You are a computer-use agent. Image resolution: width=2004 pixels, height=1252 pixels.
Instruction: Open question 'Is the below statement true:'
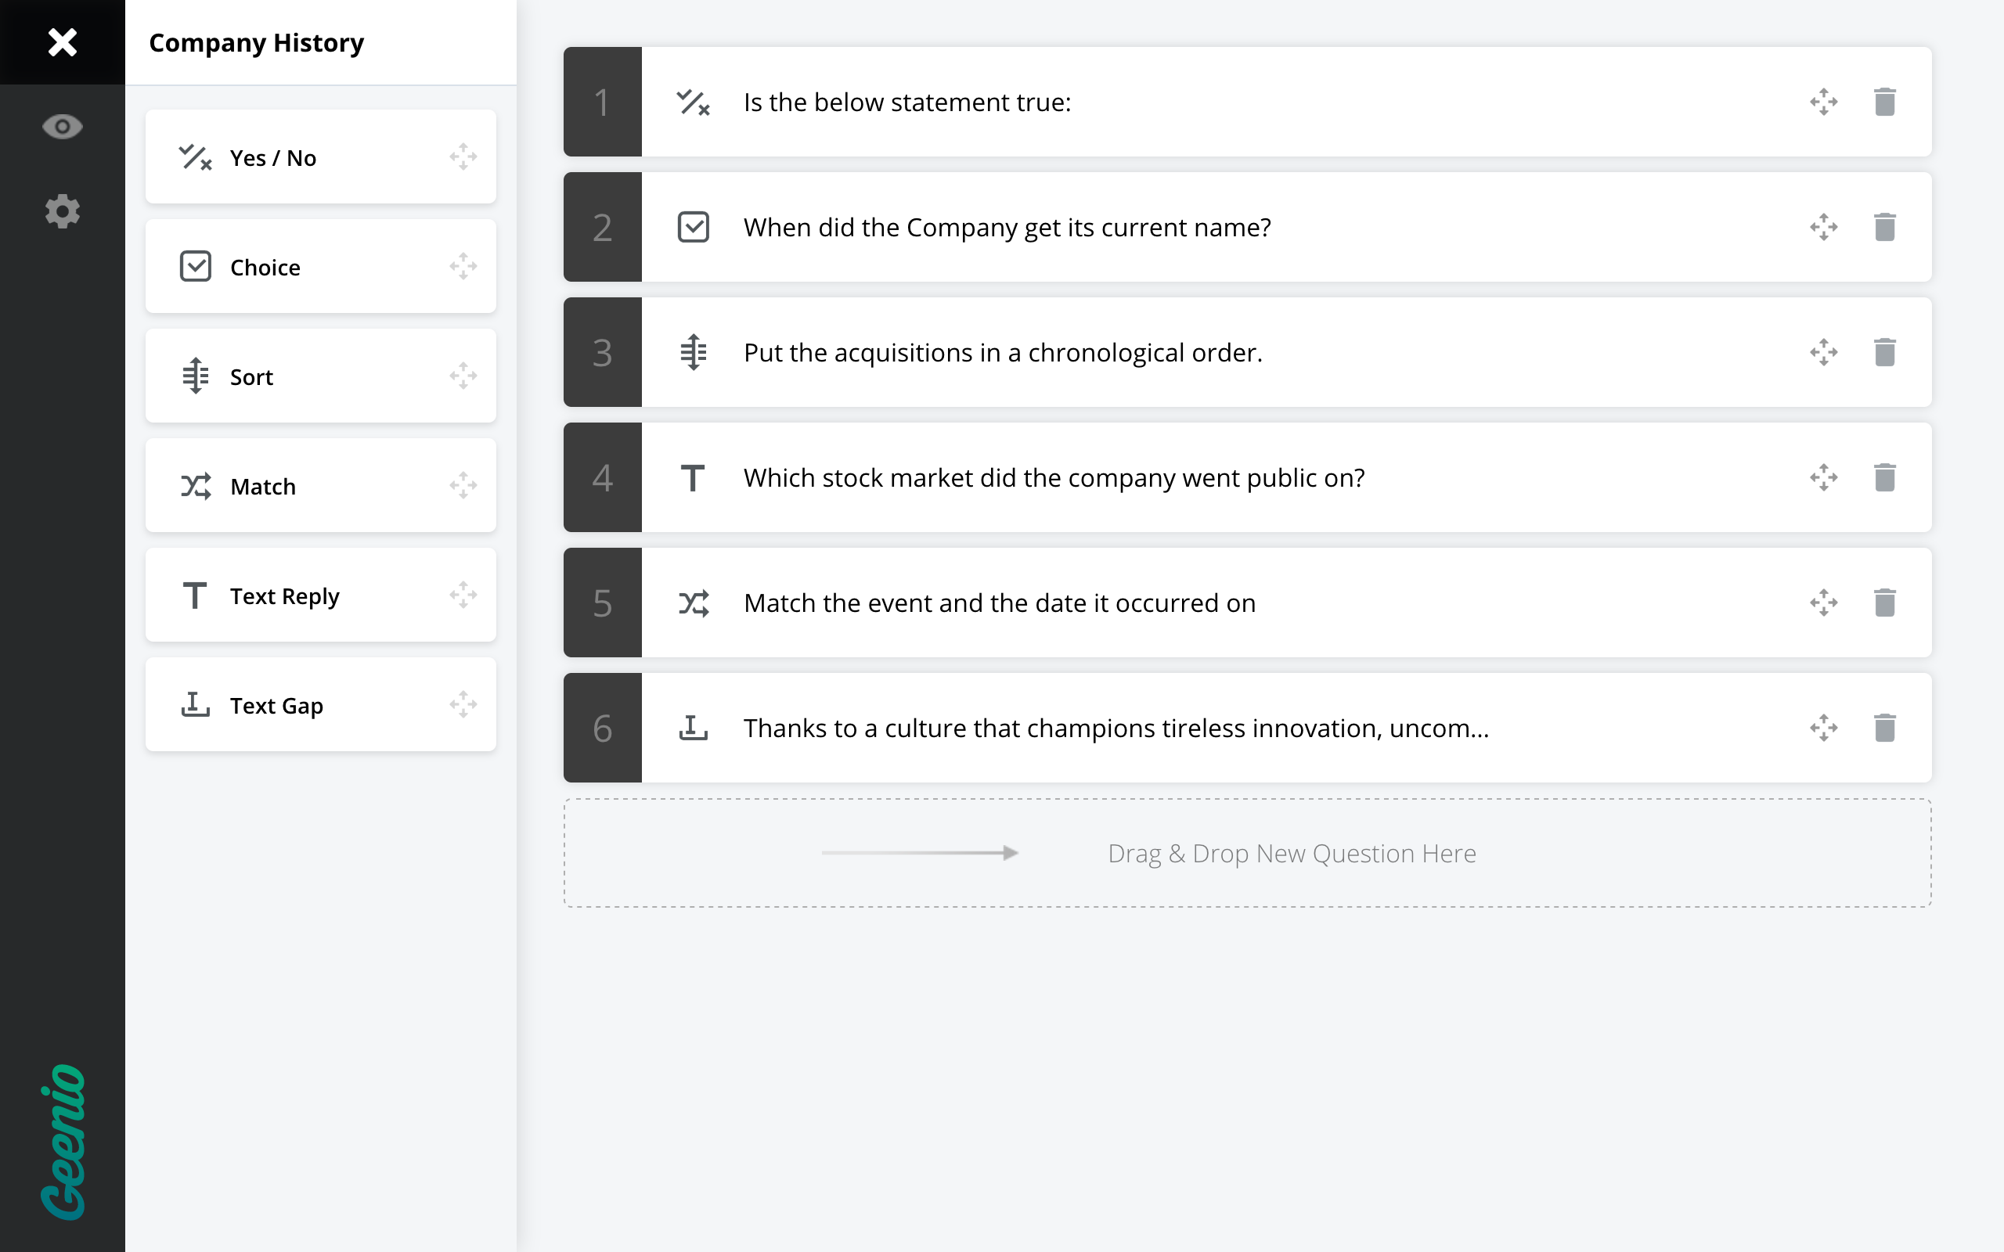(x=906, y=102)
